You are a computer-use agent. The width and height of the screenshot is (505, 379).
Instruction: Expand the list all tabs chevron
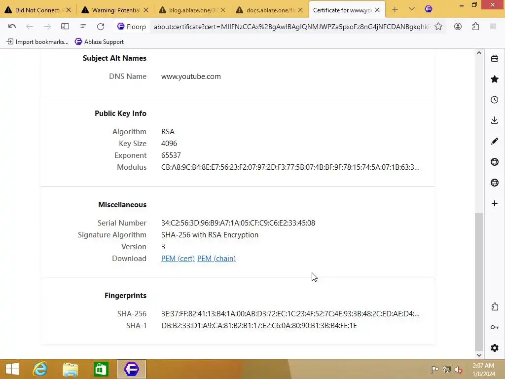click(x=412, y=9)
